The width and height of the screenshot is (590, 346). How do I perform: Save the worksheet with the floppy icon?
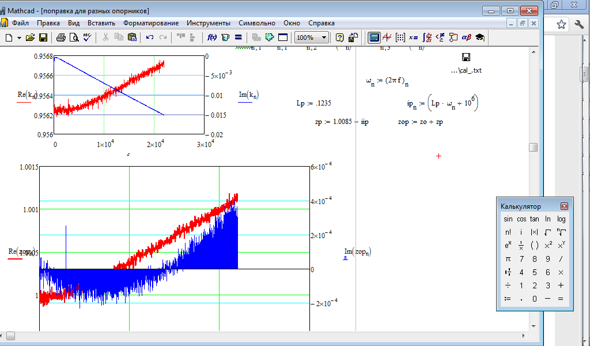coord(43,37)
